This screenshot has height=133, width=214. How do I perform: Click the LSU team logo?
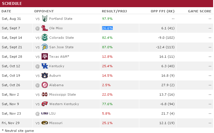point(45,113)
